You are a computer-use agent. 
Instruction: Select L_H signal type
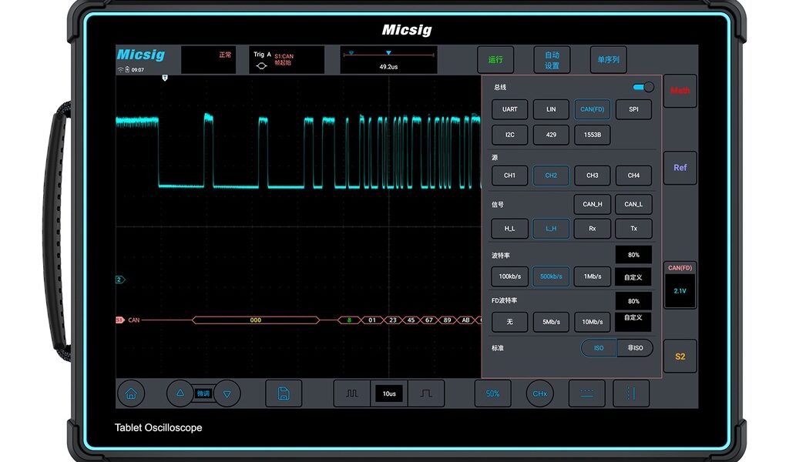tap(551, 228)
